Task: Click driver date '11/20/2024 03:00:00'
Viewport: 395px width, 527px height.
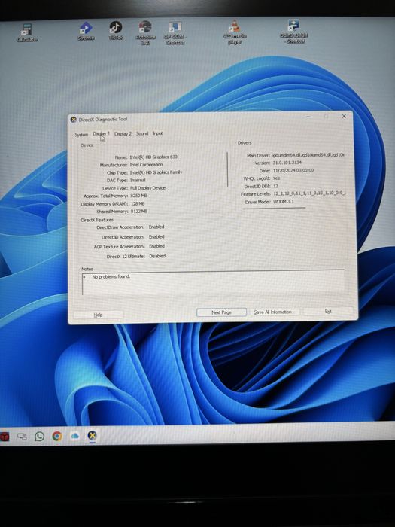Action: pos(293,170)
